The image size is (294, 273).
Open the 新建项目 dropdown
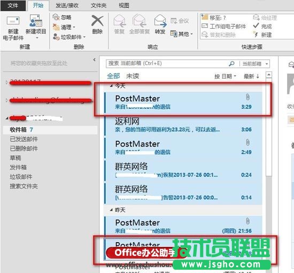(36, 27)
